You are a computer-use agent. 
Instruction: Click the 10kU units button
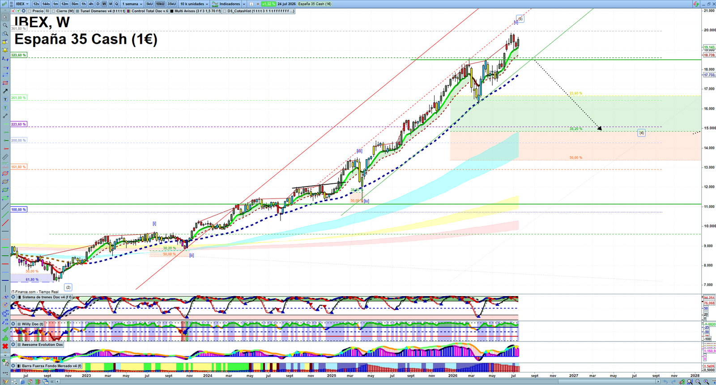pos(160,4)
